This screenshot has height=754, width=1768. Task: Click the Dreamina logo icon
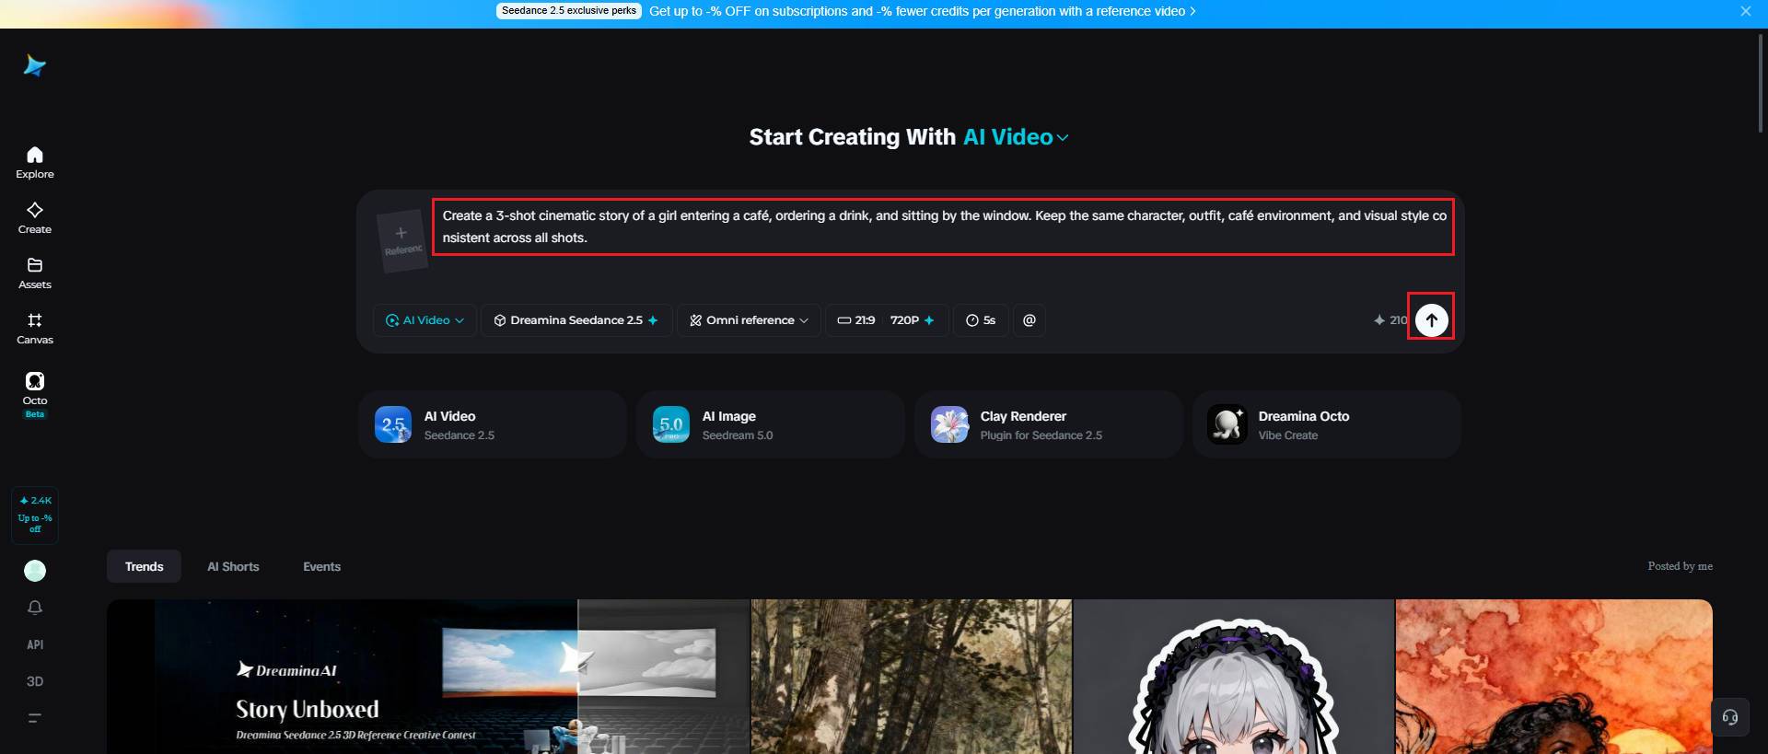pyautogui.click(x=35, y=65)
